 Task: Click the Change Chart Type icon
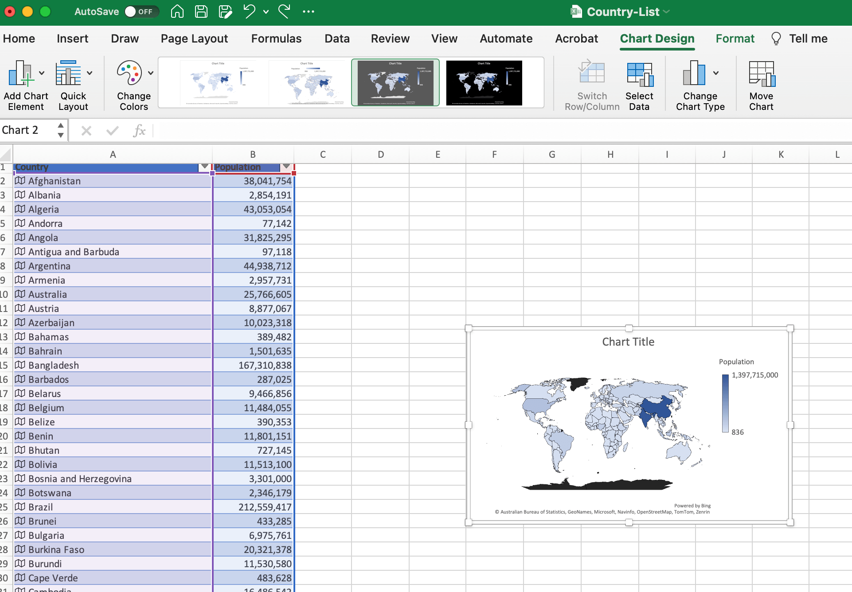[x=694, y=74]
